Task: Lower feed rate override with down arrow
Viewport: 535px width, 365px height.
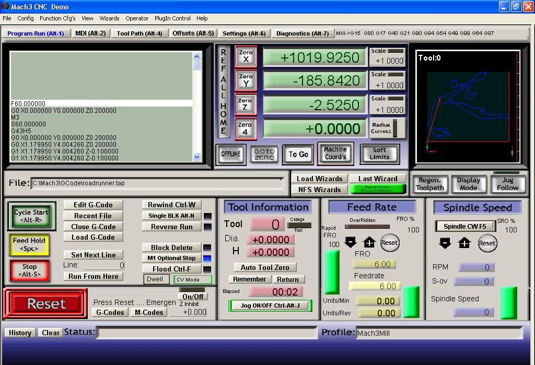Action: click(351, 242)
